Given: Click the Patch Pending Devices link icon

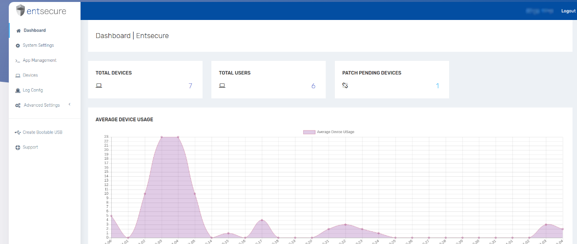Looking at the screenshot, I should pos(345,86).
